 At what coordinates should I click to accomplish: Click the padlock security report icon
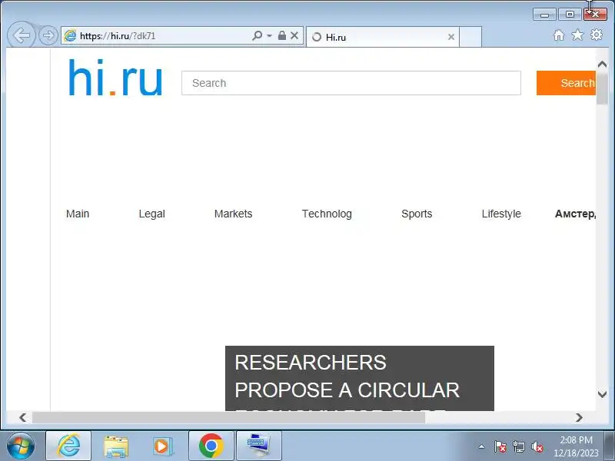[281, 35]
